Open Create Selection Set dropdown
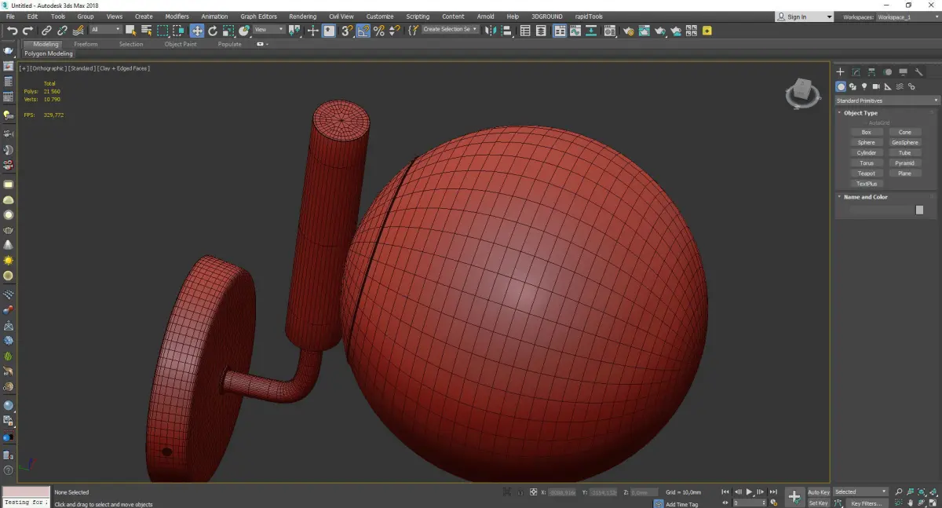Viewport: 942px width, 508px height. pos(451,29)
